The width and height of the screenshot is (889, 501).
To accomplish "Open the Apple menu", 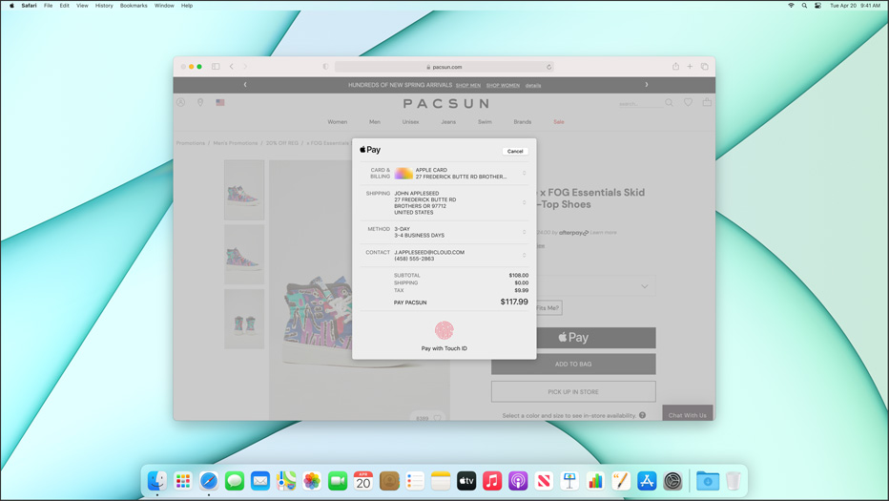I will tap(11, 6).
